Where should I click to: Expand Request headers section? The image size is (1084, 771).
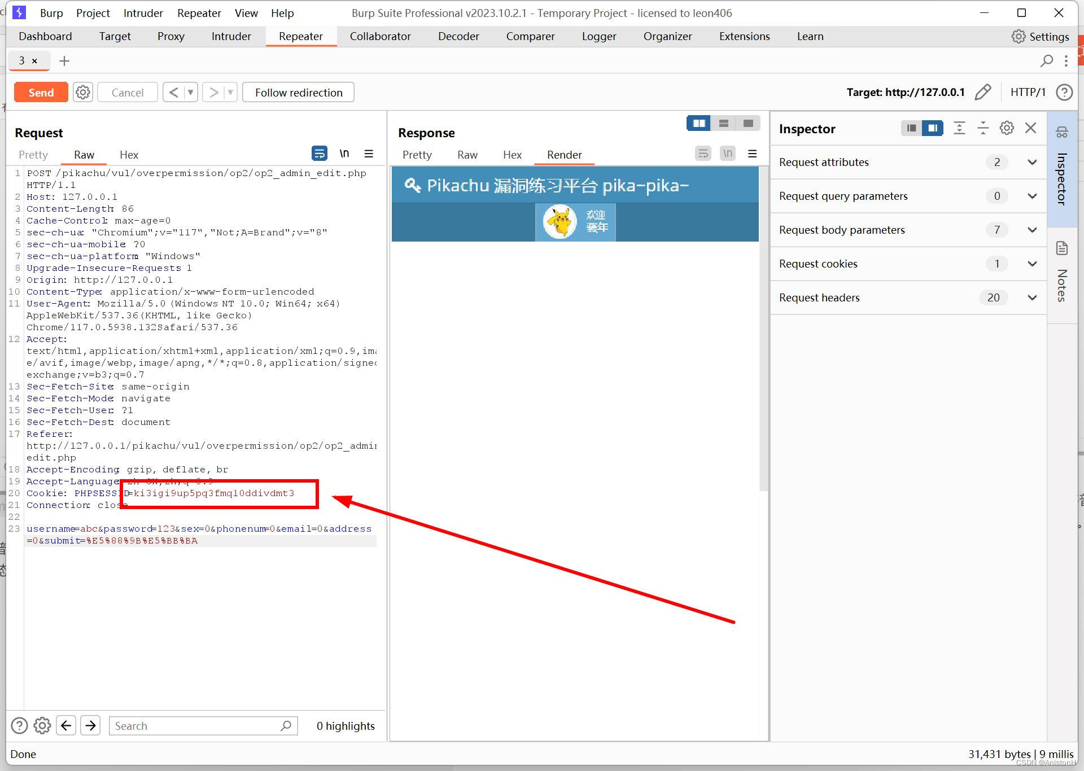[x=908, y=297]
